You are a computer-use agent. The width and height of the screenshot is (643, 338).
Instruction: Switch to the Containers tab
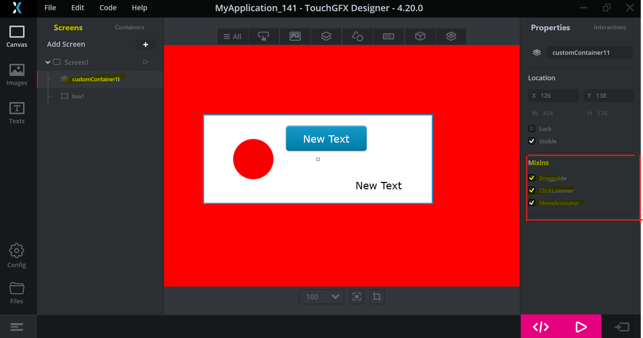click(129, 28)
